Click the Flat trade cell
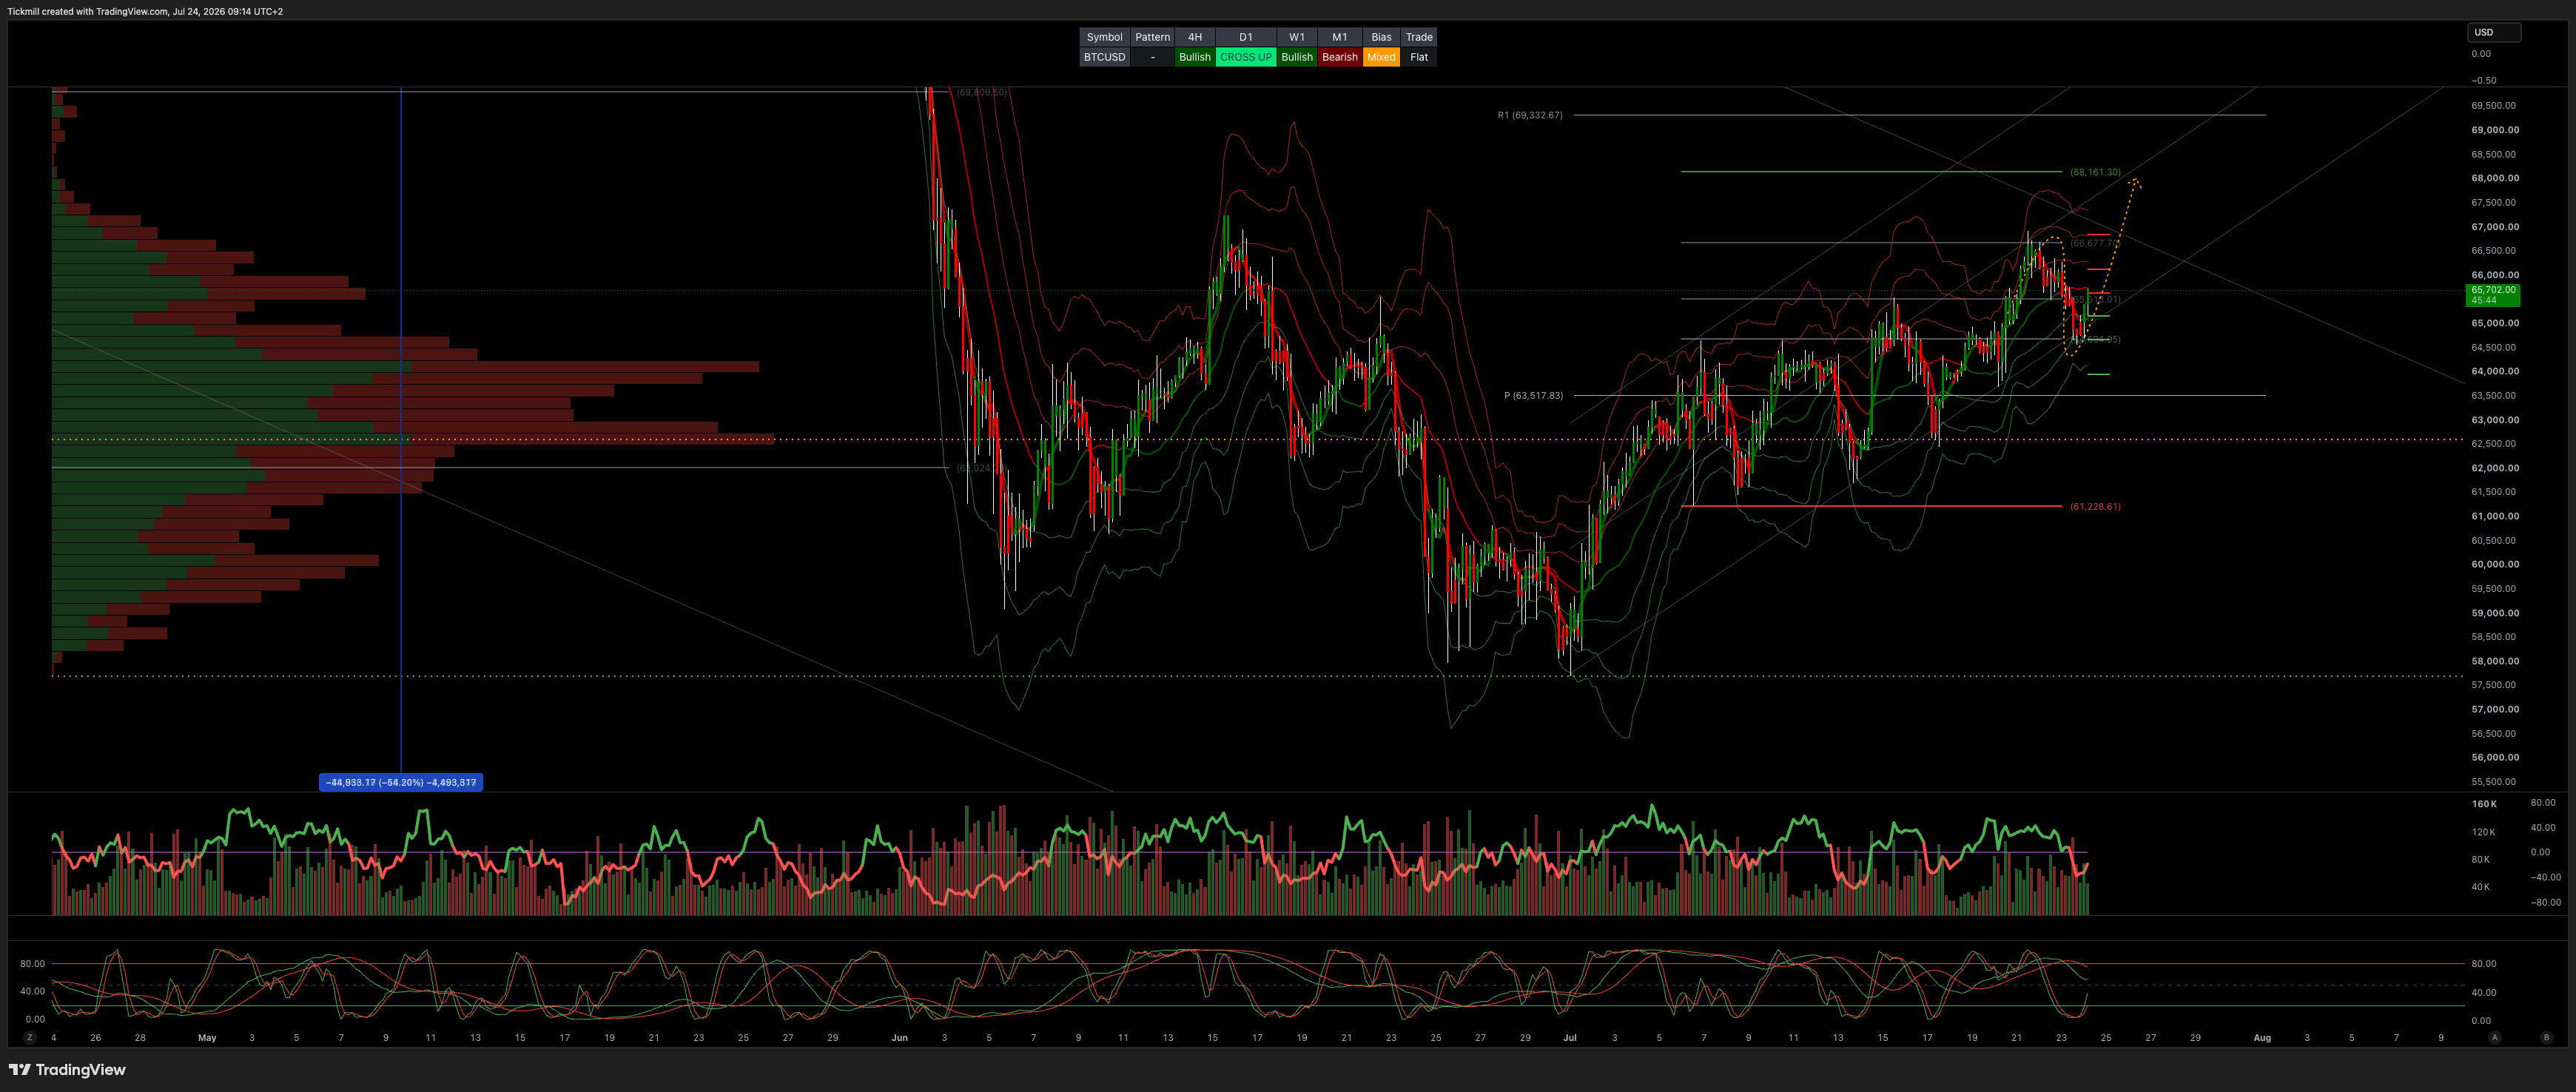Image resolution: width=2576 pixels, height=1092 pixels. click(1418, 57)
